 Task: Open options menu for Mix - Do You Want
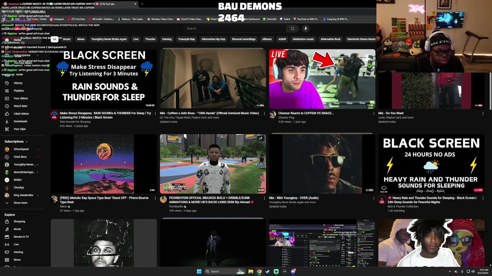(x=483, y=113)
